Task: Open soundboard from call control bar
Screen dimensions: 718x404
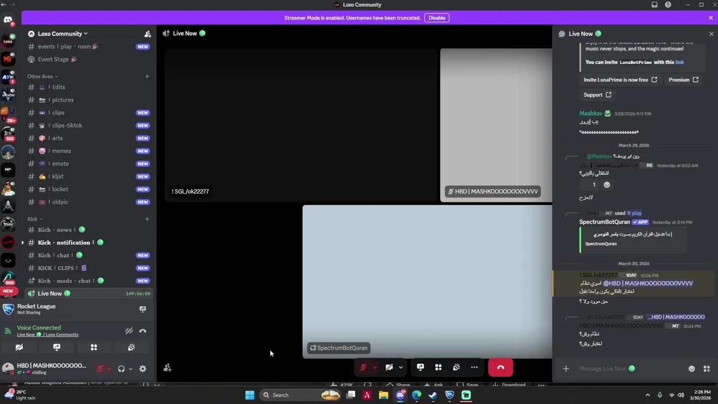Action: pos(457,368)
